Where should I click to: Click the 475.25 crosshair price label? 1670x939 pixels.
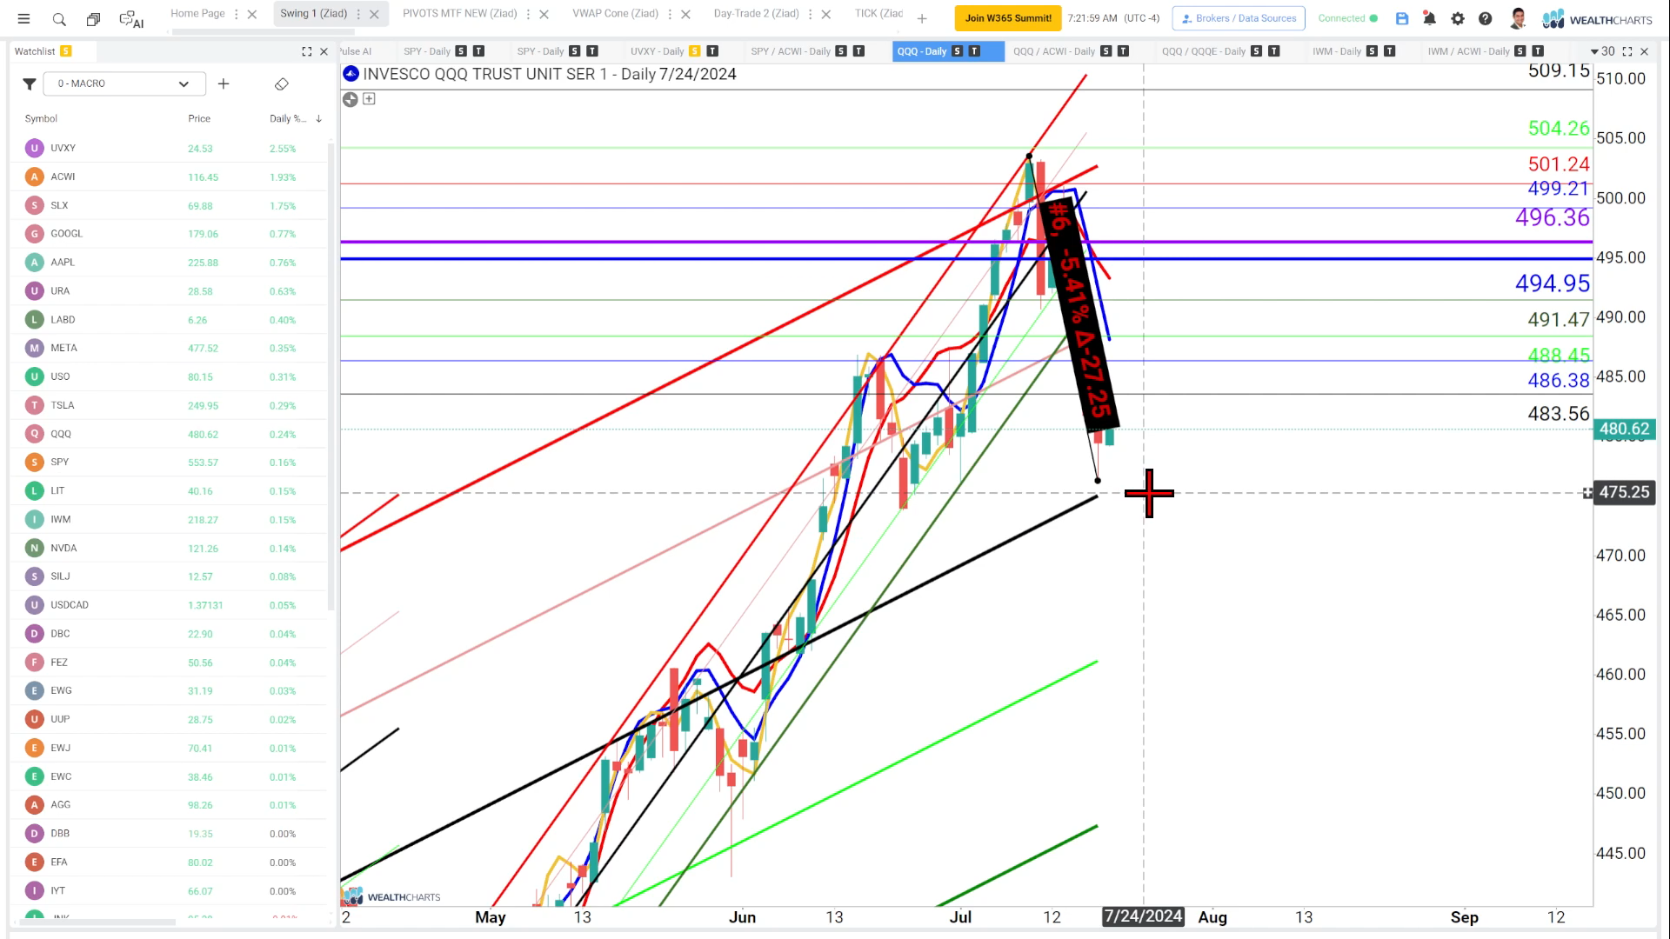pyautogui.click(x=1624, y=492)
